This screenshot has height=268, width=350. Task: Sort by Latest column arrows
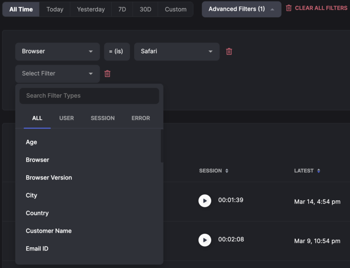click(x=318, y=171)
